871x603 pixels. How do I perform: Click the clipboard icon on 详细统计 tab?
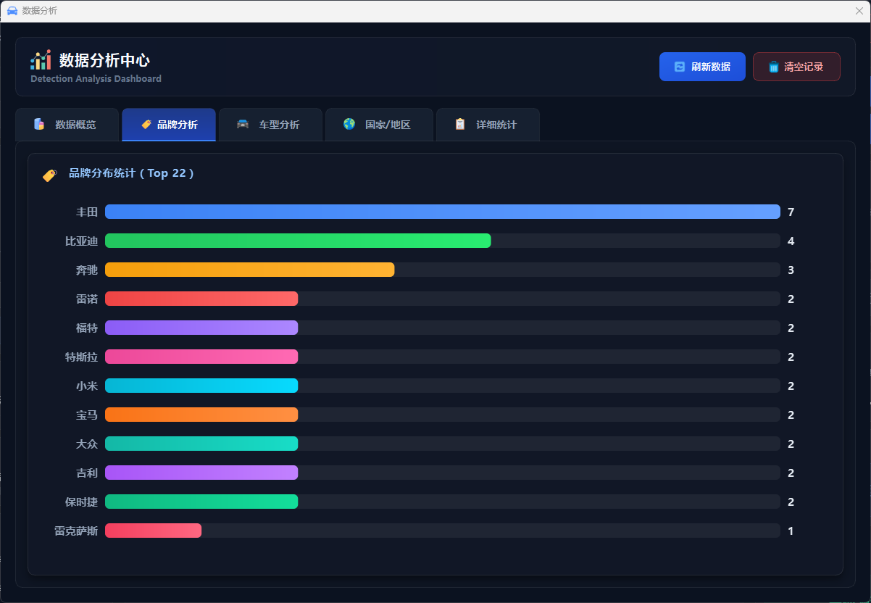click(x=460, y=124)
